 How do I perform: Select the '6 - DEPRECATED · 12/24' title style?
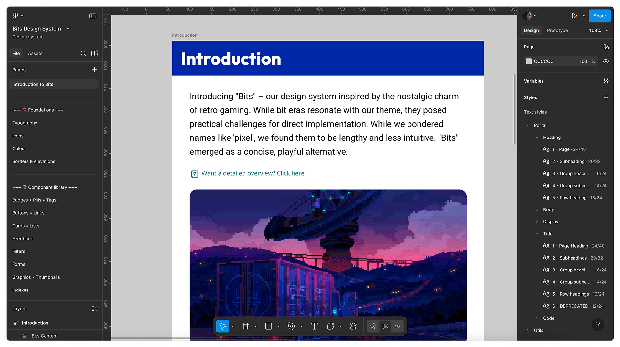tap(573, 306)
